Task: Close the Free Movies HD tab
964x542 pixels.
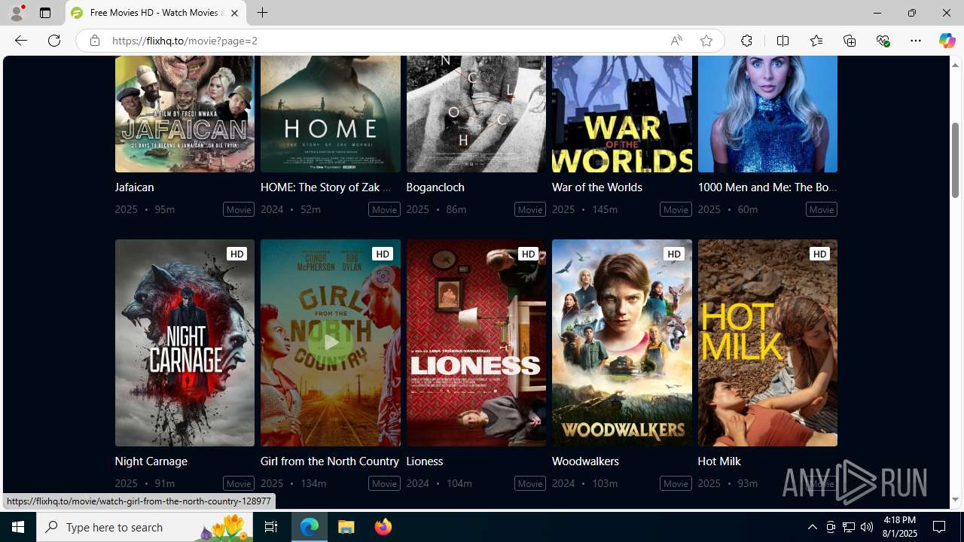Action: [x=234, y=13]
